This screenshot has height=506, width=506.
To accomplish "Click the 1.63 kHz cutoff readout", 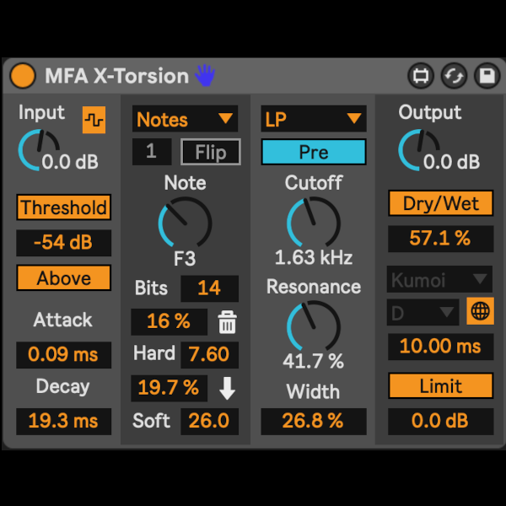I will click(x=314, y=258).
